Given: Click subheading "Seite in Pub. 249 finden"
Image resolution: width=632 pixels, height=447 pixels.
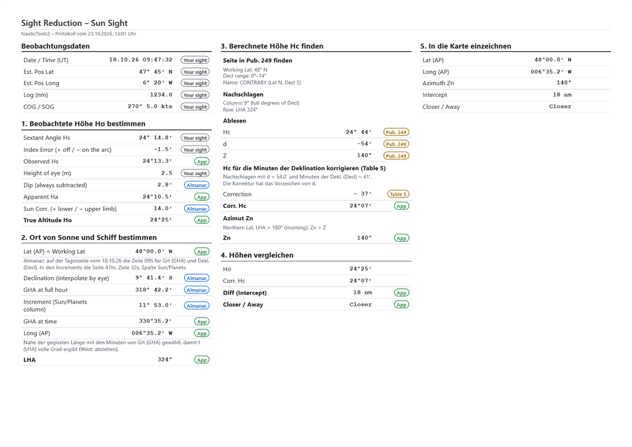Looking at the screenshot, I should point(257,60).
